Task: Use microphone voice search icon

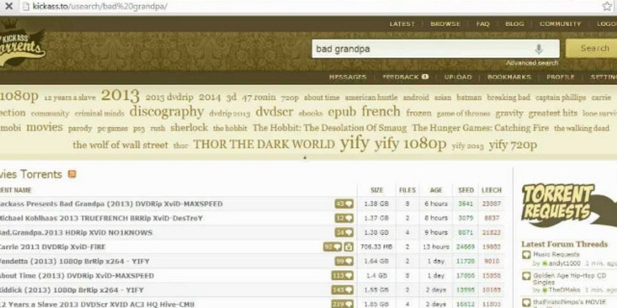Action: (539, 48)
